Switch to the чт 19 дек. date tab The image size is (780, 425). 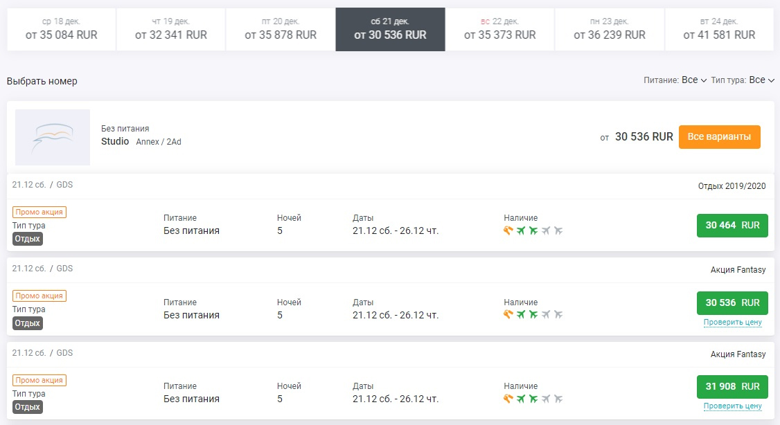(x=171, y=30)
